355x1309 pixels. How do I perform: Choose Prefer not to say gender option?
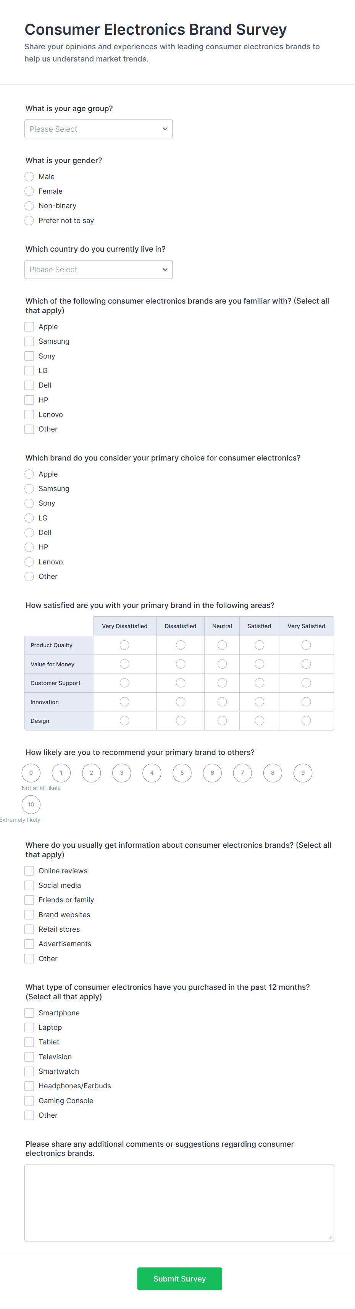pos(29,221)
